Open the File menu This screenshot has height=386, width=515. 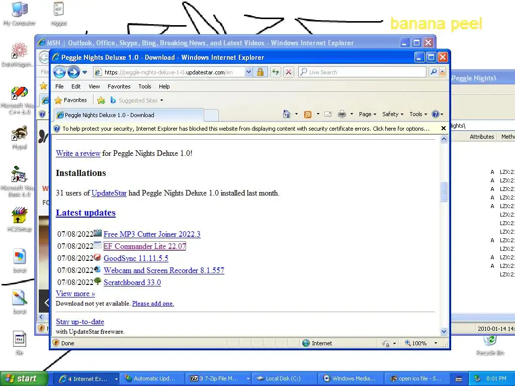(59, 86)
